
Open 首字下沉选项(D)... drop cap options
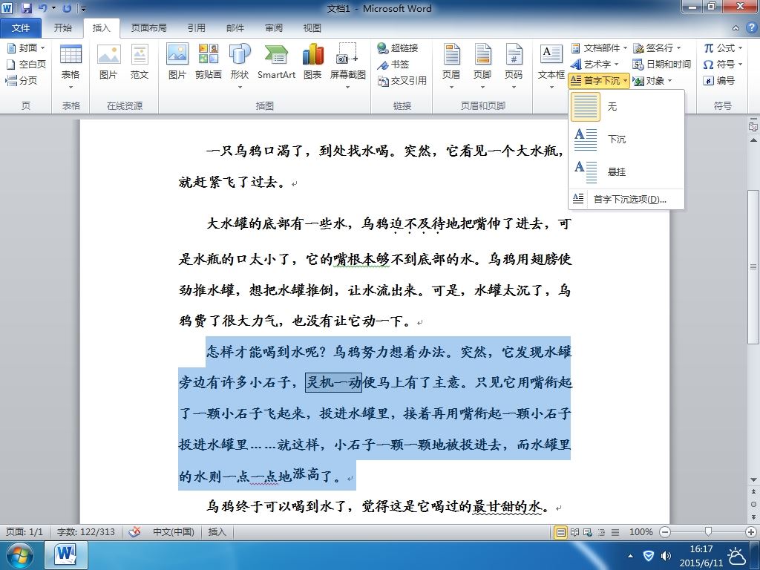click(x=626, y=199)
